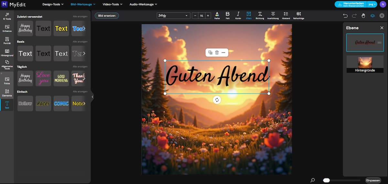Open the Reihenfolge order tool
The width and height of the screenshot is (388, 184).
pos(299,16)
